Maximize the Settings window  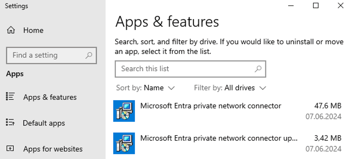pyautogui.click(x=316, y=6)
